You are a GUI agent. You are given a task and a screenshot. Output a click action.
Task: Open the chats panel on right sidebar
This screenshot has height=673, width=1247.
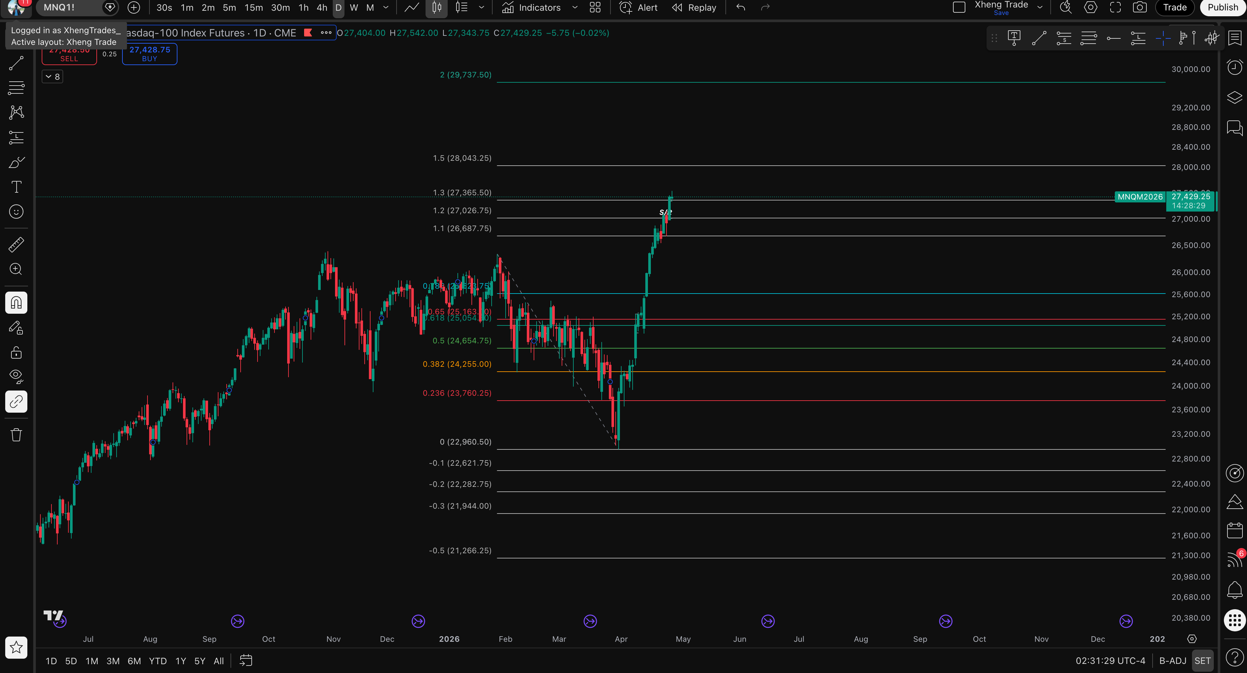pos(1234,128)
